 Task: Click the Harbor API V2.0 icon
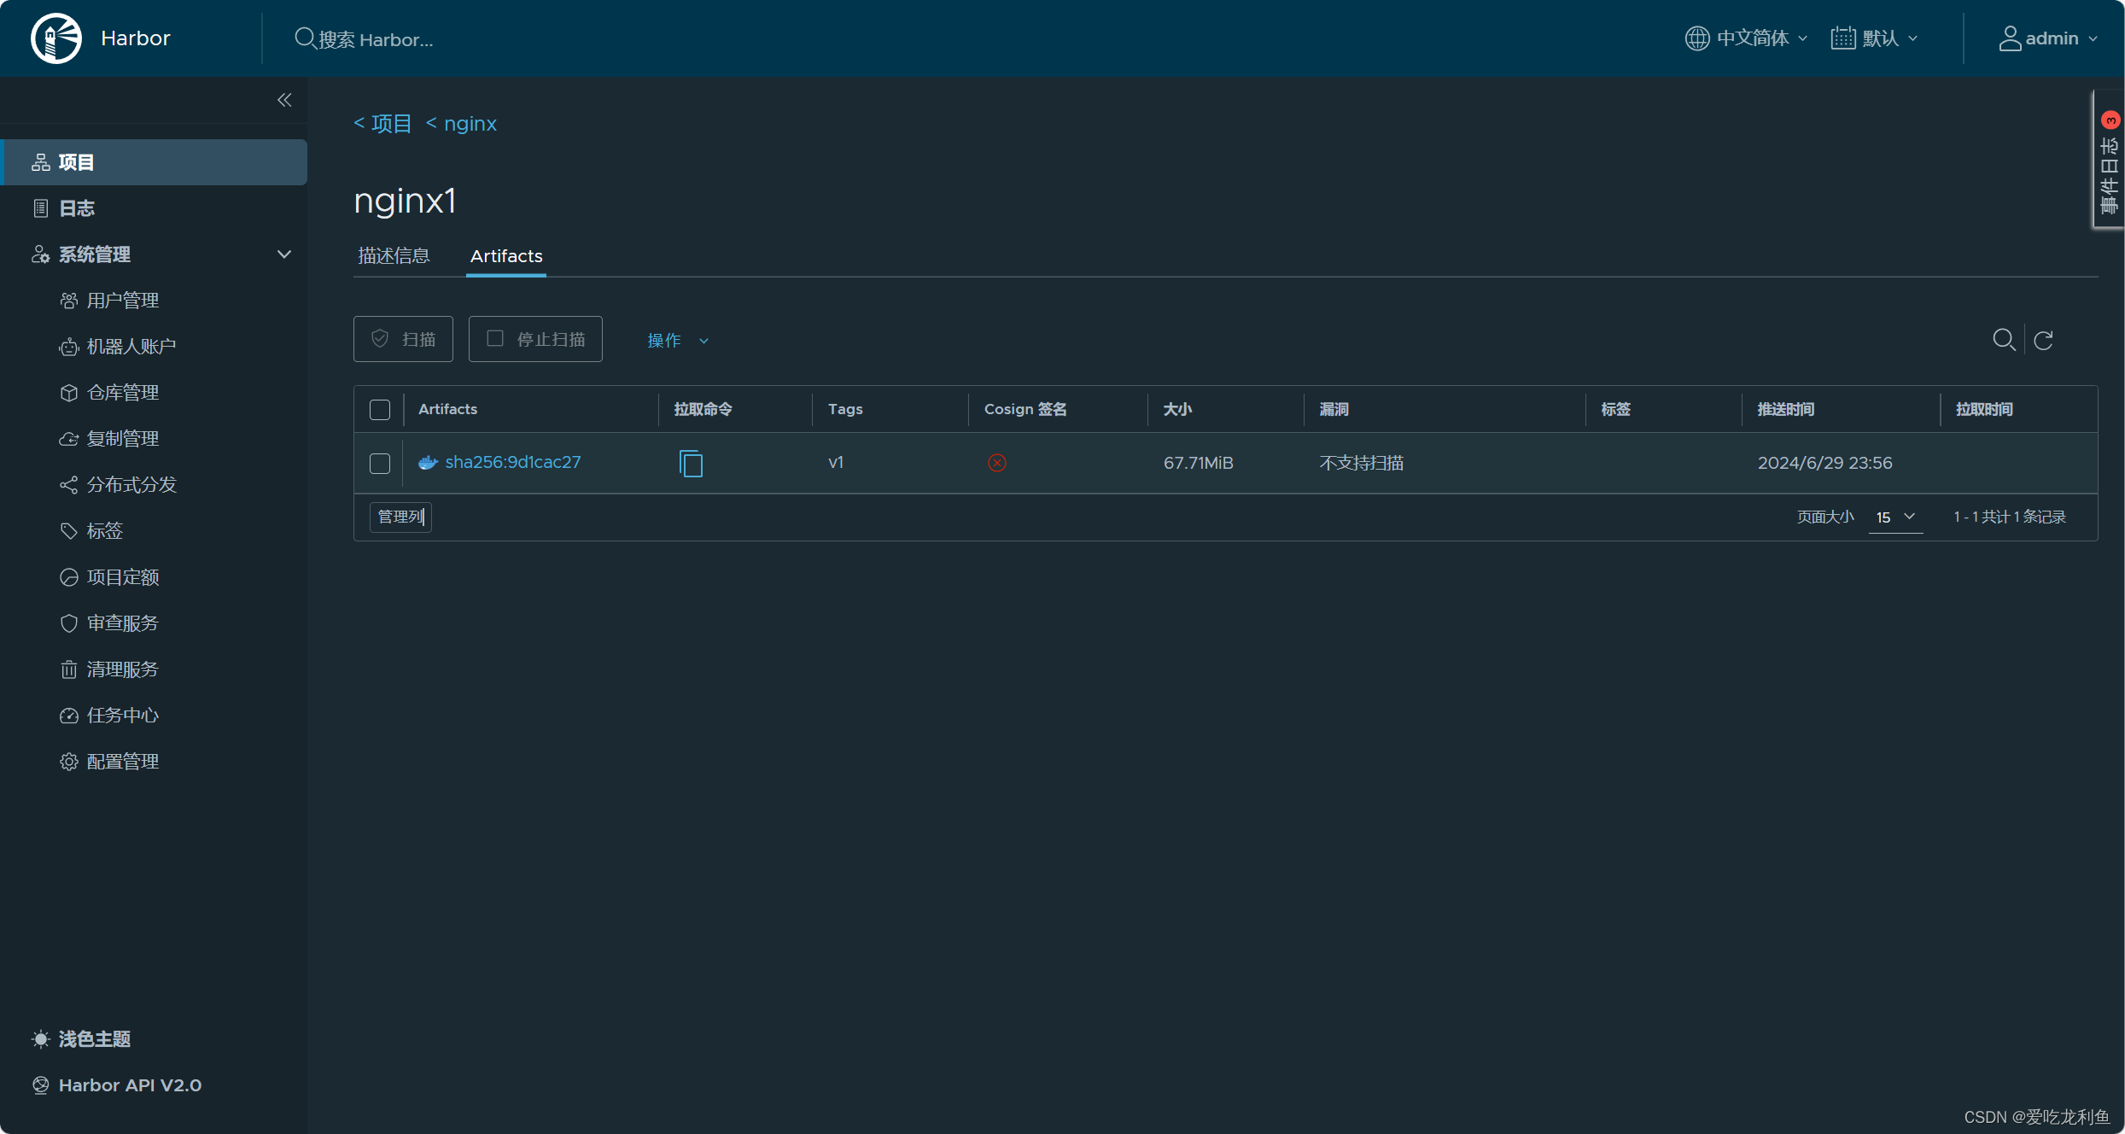tap(40, 1085)
